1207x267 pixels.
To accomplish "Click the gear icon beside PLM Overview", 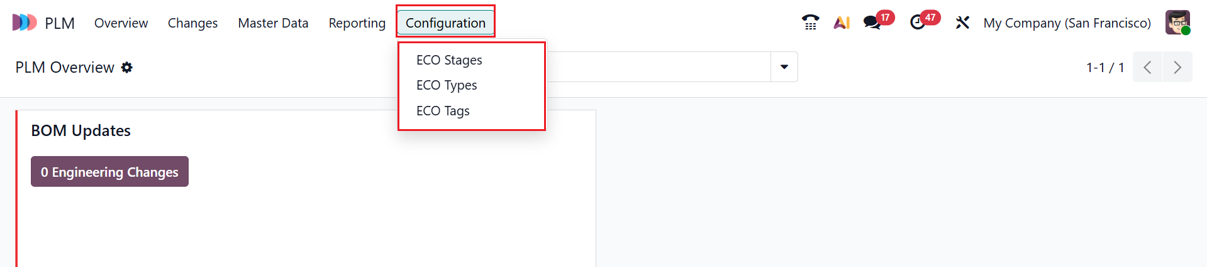I will [127, 67].
